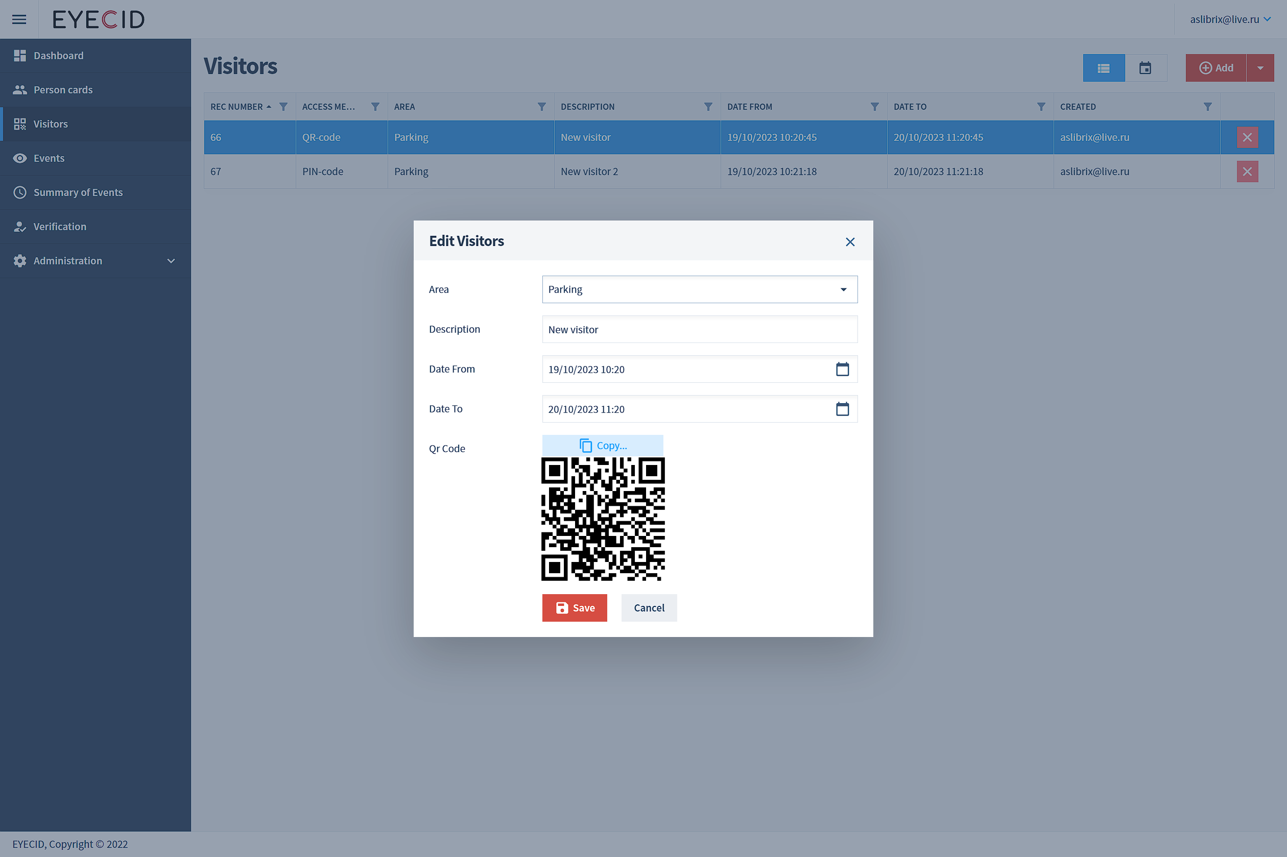Switch to calendar view
Image resolution: width=1287 pixels, height=857 pixels.
point(1146,68)
